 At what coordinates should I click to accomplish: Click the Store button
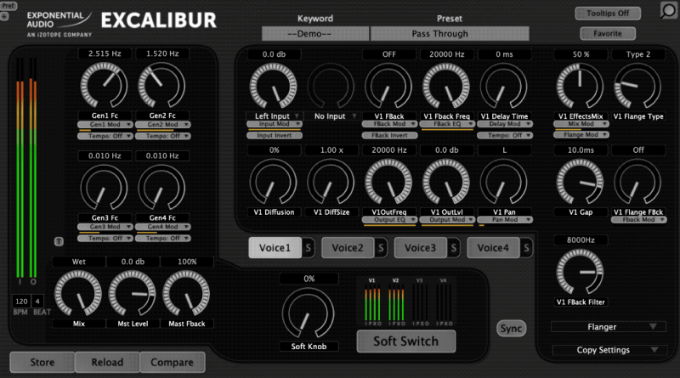click(42, 363)
